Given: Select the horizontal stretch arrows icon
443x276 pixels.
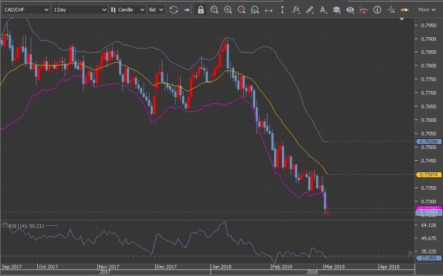Looking at the screenshot, I should point(269,10).
